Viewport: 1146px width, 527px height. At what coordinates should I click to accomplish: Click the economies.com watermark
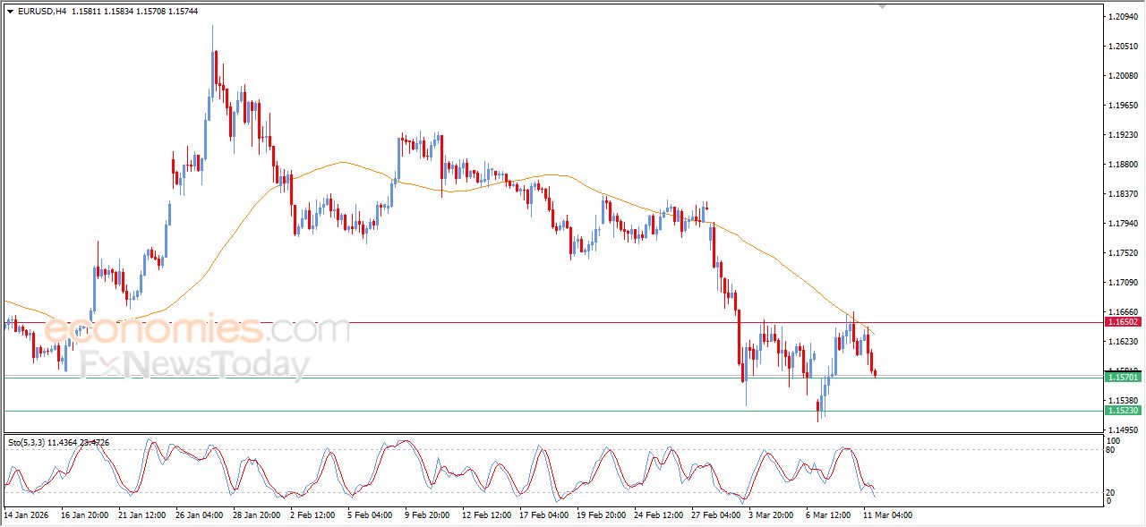coord(197,329)
